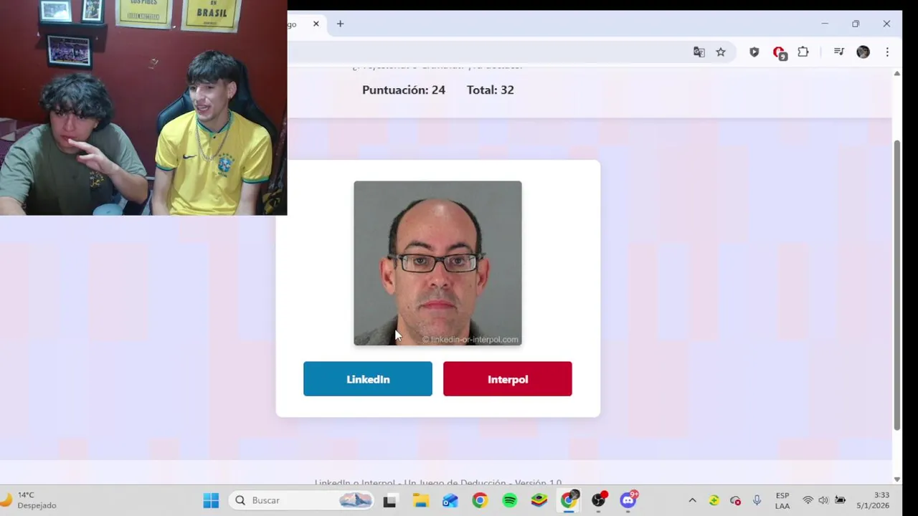Click the microphone tray icon
918x516 pixels.
(x=757, y=500)
